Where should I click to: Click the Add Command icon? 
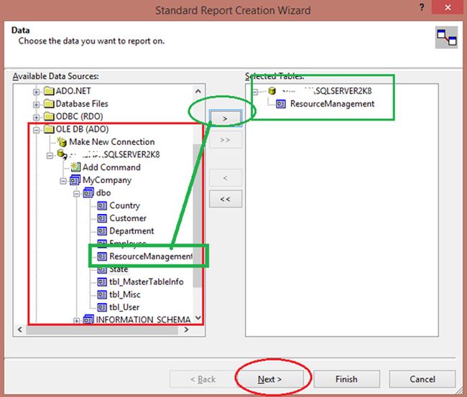coord(75,167)
